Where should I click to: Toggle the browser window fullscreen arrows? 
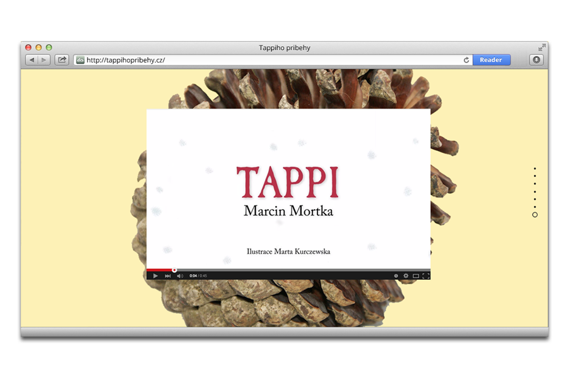point(541,47)
